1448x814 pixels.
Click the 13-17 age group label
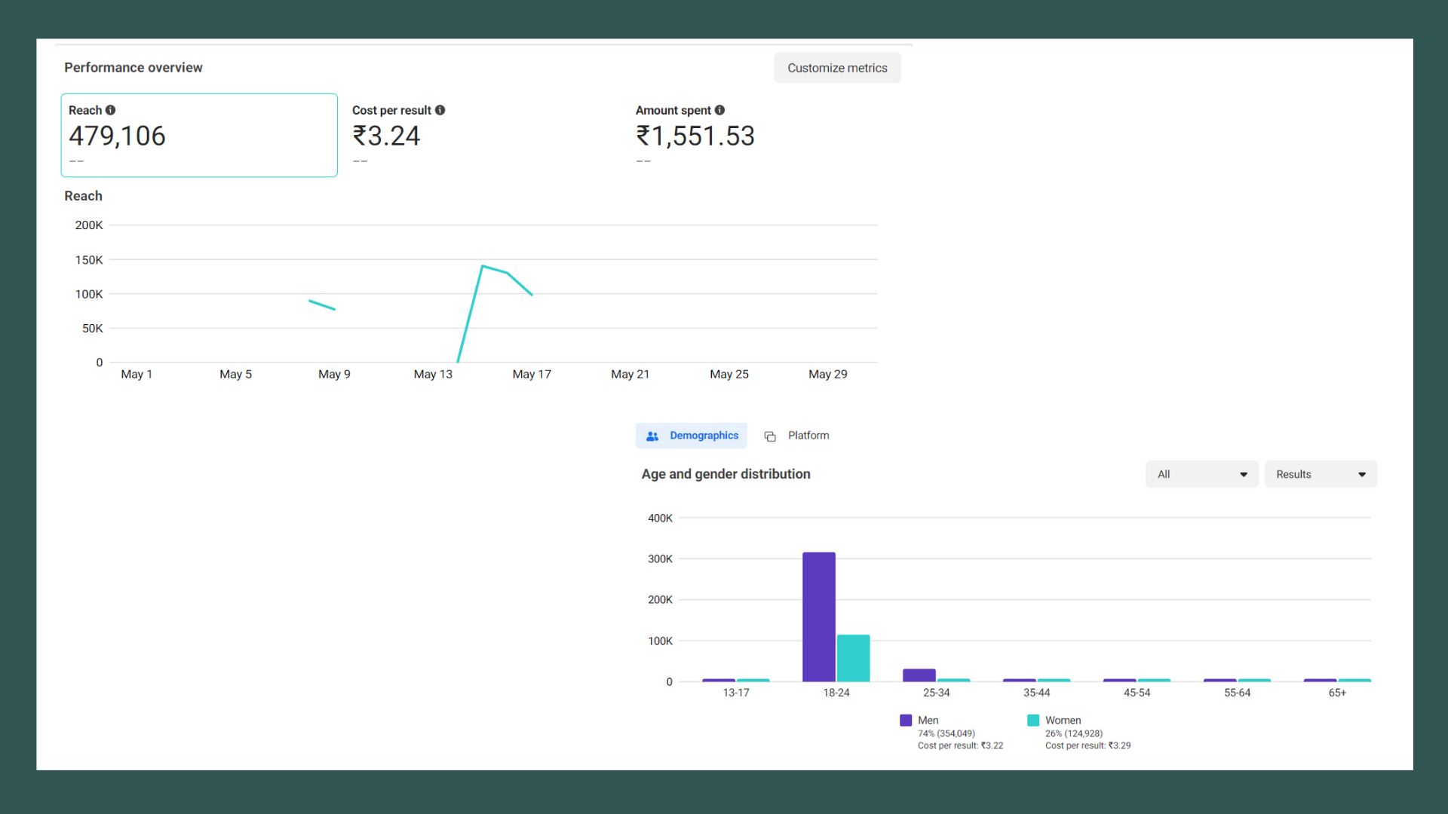point(736,693)
